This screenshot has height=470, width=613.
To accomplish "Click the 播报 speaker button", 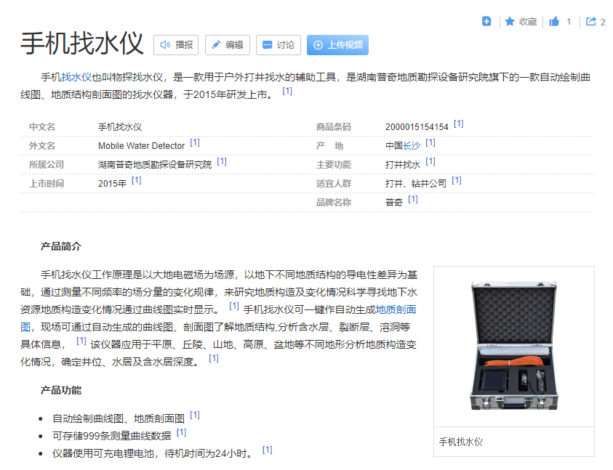I will (176, 45).
